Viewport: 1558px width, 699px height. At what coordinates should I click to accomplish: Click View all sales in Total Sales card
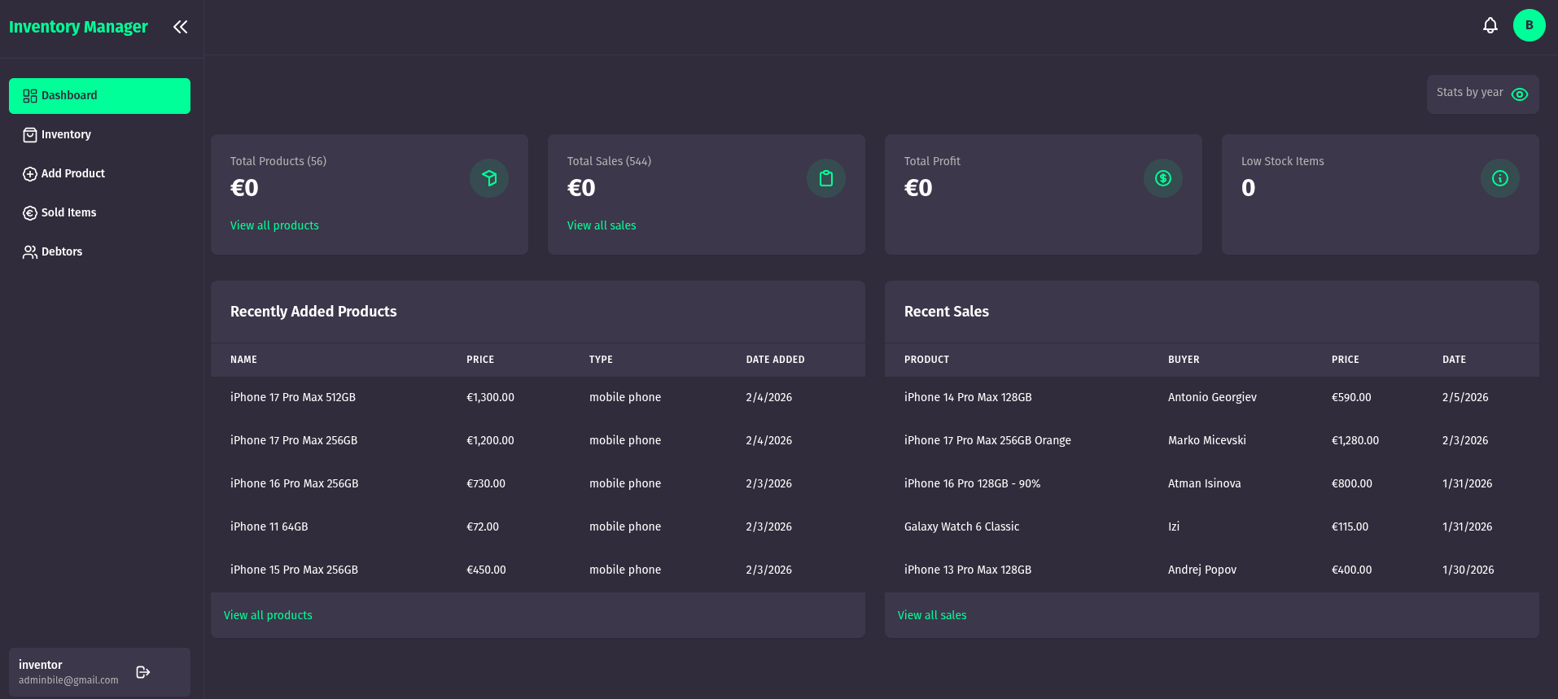602,225
